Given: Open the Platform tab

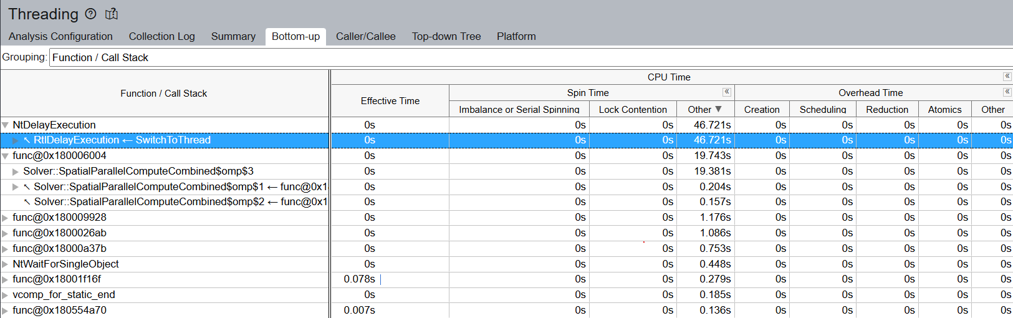Looking at the screenshot, I should click(x=516, y=36).
